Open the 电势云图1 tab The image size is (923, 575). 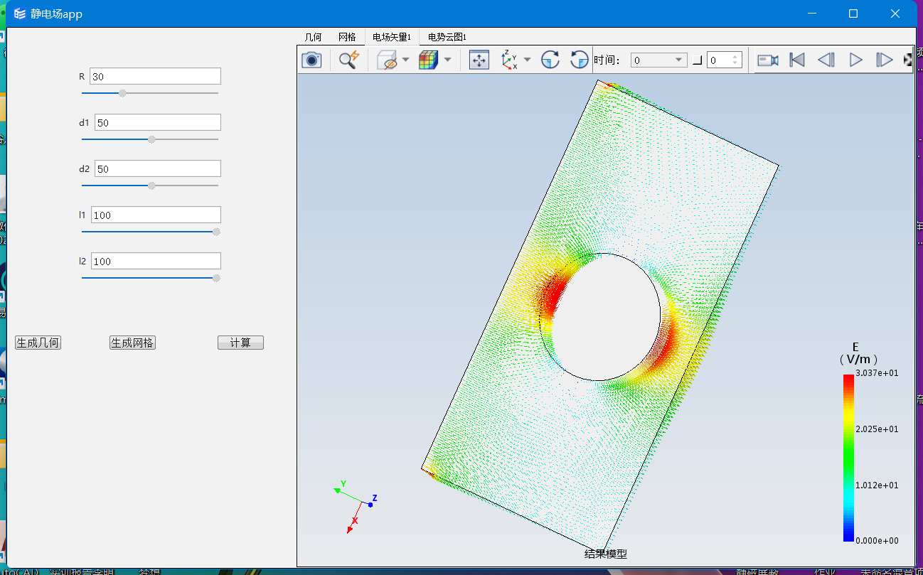coord(447,37)
